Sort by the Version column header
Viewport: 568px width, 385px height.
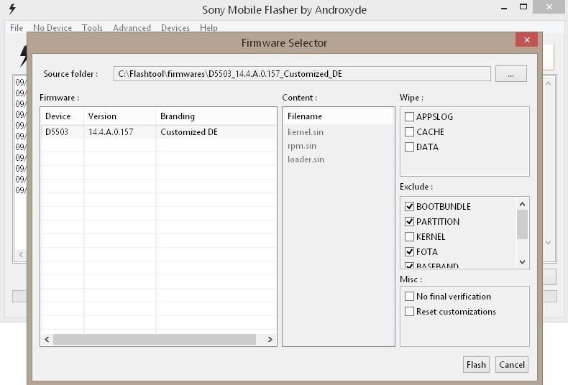pos(120,116)
